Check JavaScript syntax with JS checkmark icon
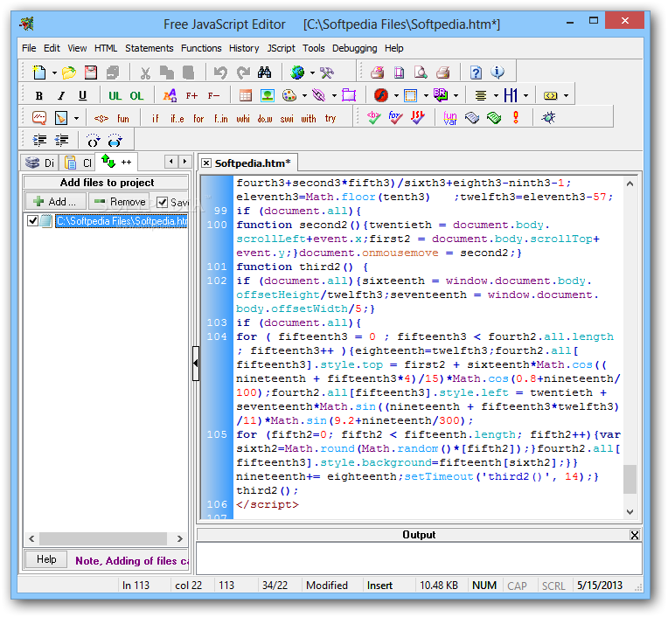This screenshot has height=617, width=668. [418, 117]
